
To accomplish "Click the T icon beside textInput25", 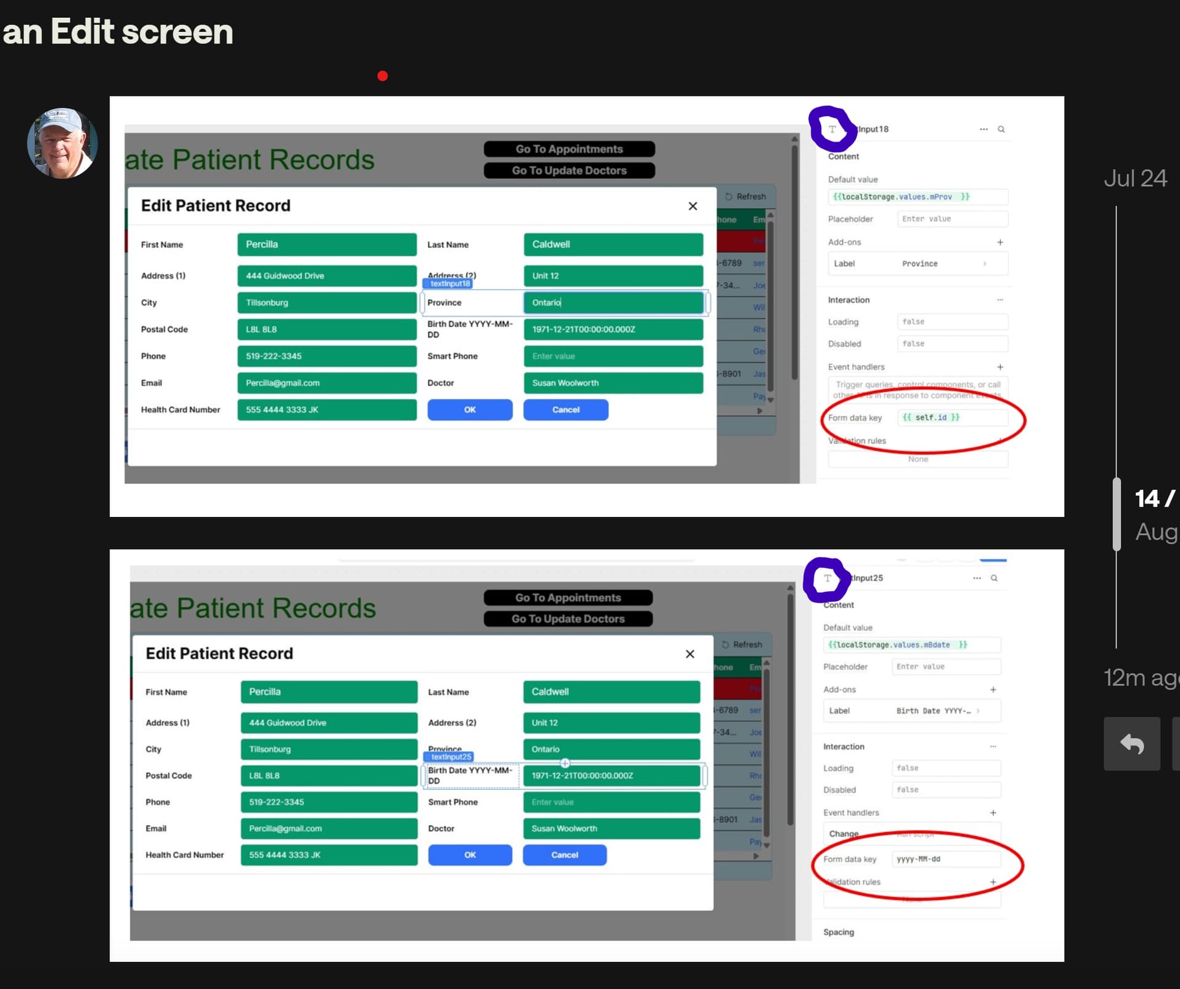I will 827,578.
